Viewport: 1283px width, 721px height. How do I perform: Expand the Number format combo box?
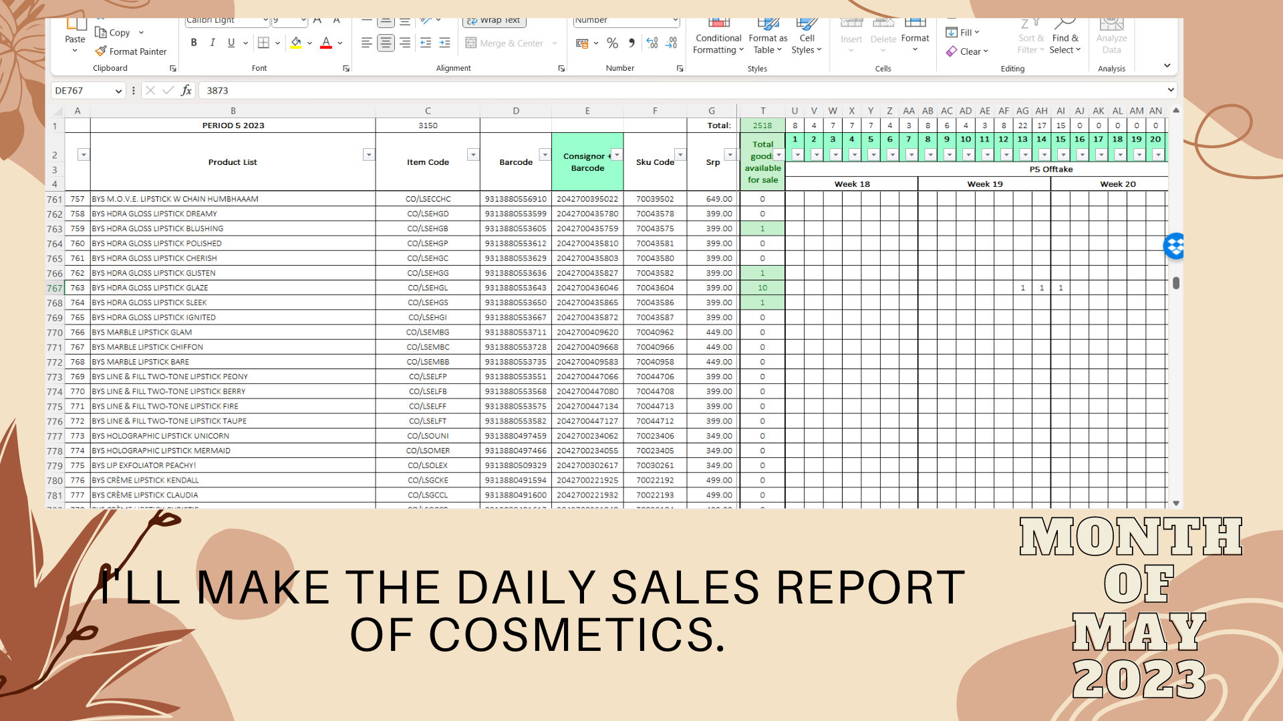(x=675, y=21)
